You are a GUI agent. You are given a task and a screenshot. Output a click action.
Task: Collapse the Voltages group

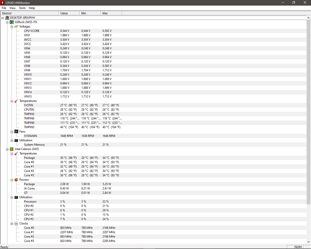point(12,26)
